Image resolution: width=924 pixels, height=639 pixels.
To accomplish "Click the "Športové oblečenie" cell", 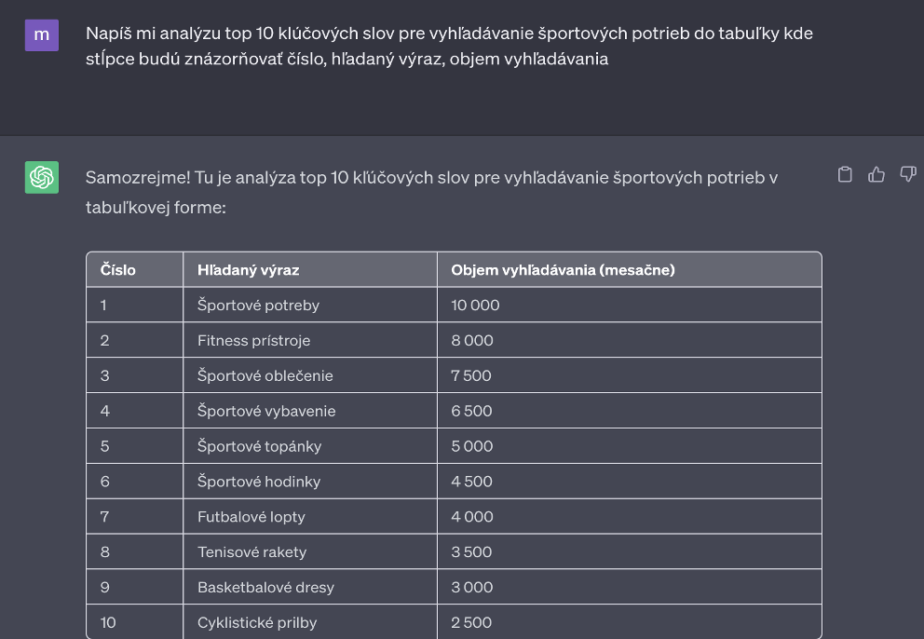I will coord(265,376).
